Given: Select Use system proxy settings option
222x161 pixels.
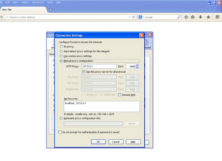Looking at the screenshot, I should [x=61, y=56].
